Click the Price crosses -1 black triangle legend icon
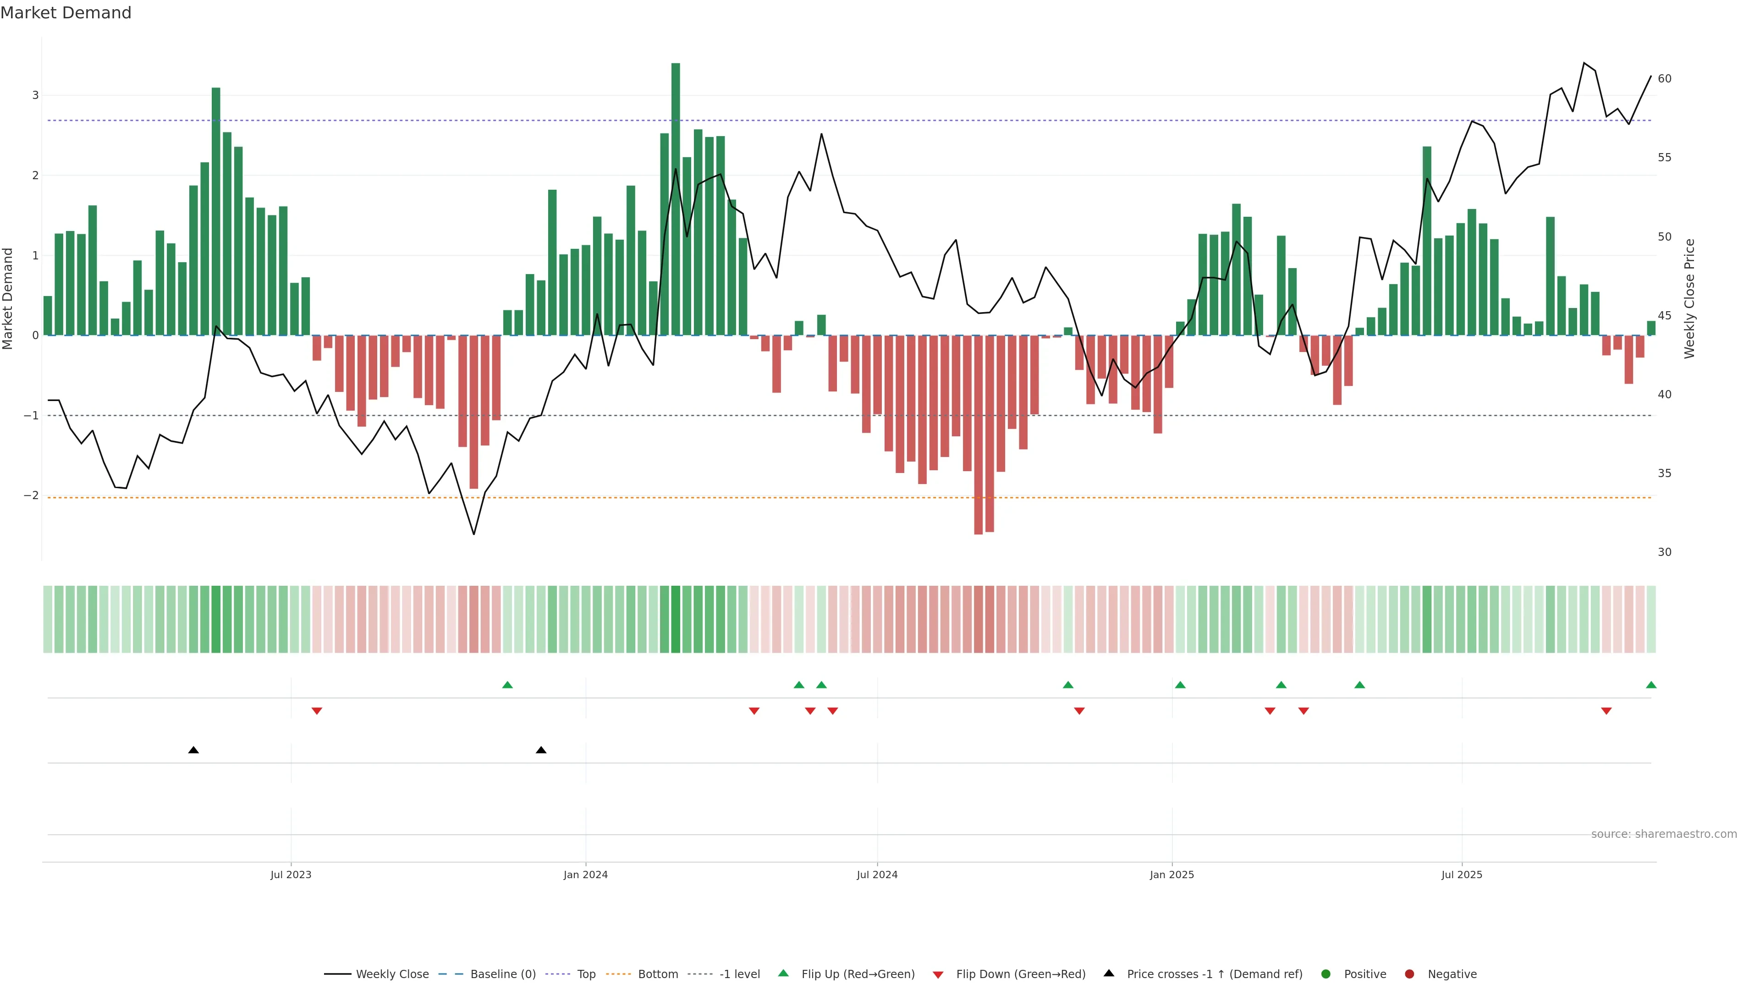Viewport: 1760px width, 990px height. point(1109,973)
